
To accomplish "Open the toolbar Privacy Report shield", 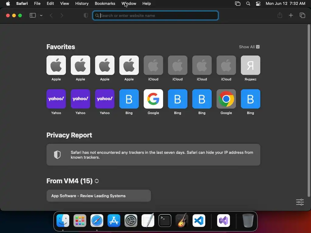I will 86,15.
